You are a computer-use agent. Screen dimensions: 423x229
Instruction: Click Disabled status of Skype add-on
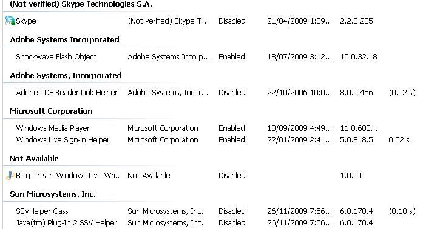(x=232, y=21)
